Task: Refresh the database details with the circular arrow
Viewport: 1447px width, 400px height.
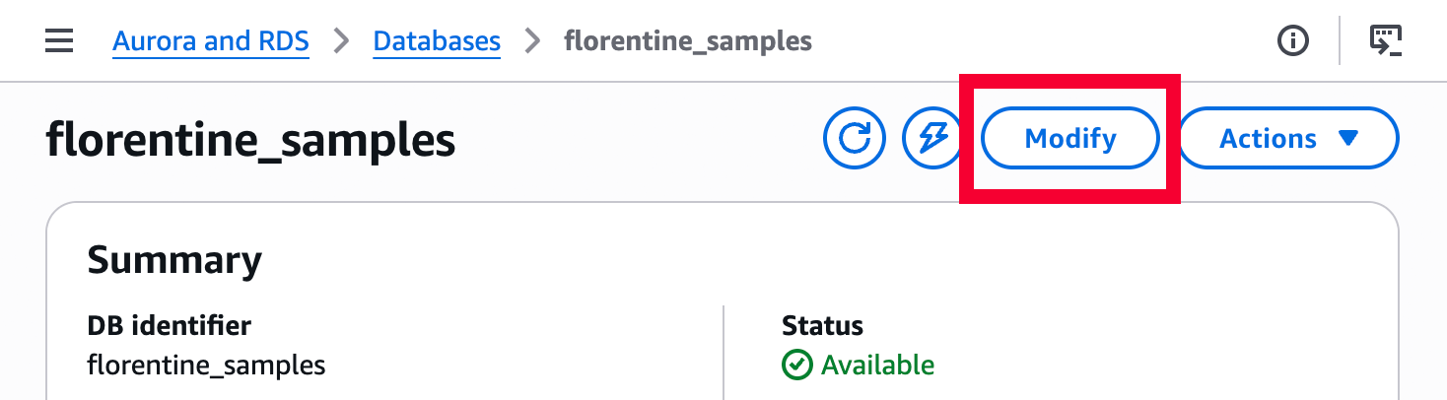Action: (854, 139)
